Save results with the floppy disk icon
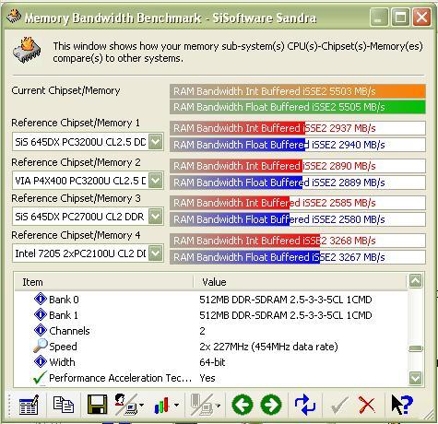This screenshot has height=424, width=438. point(98,405)
